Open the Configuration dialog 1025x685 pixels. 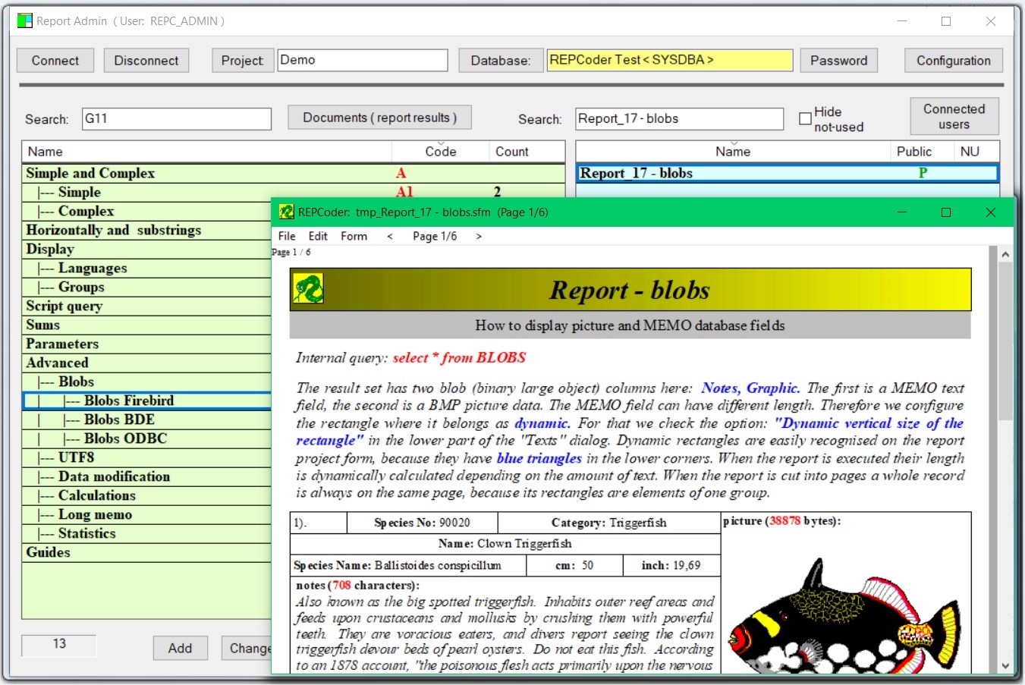point(954,61)
